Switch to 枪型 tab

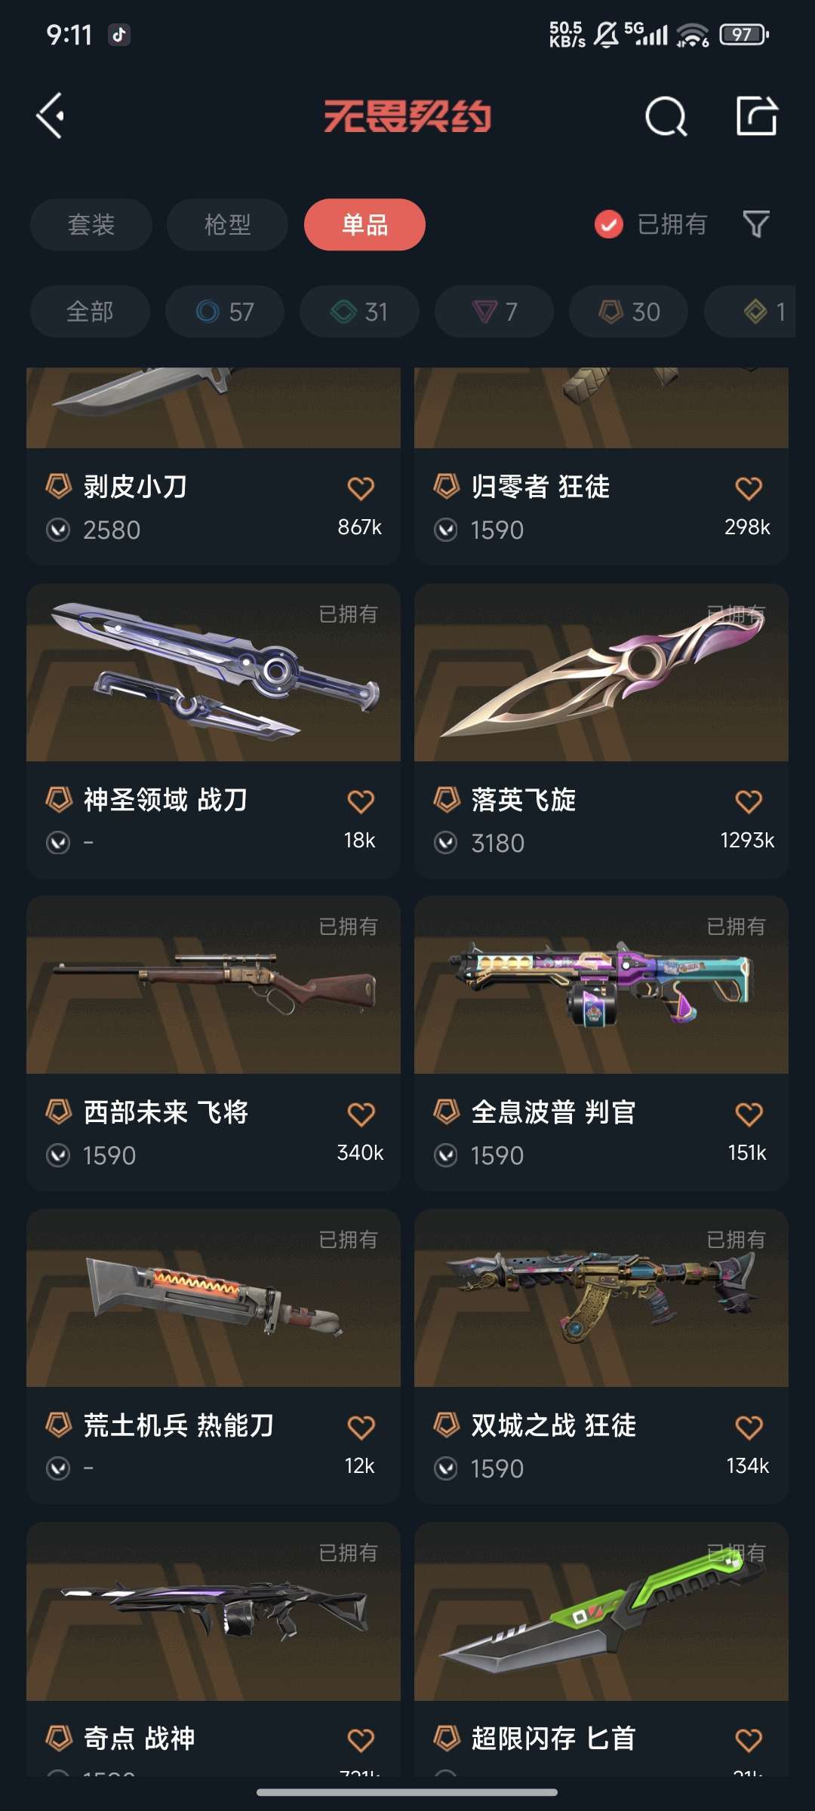coord(227,224)
